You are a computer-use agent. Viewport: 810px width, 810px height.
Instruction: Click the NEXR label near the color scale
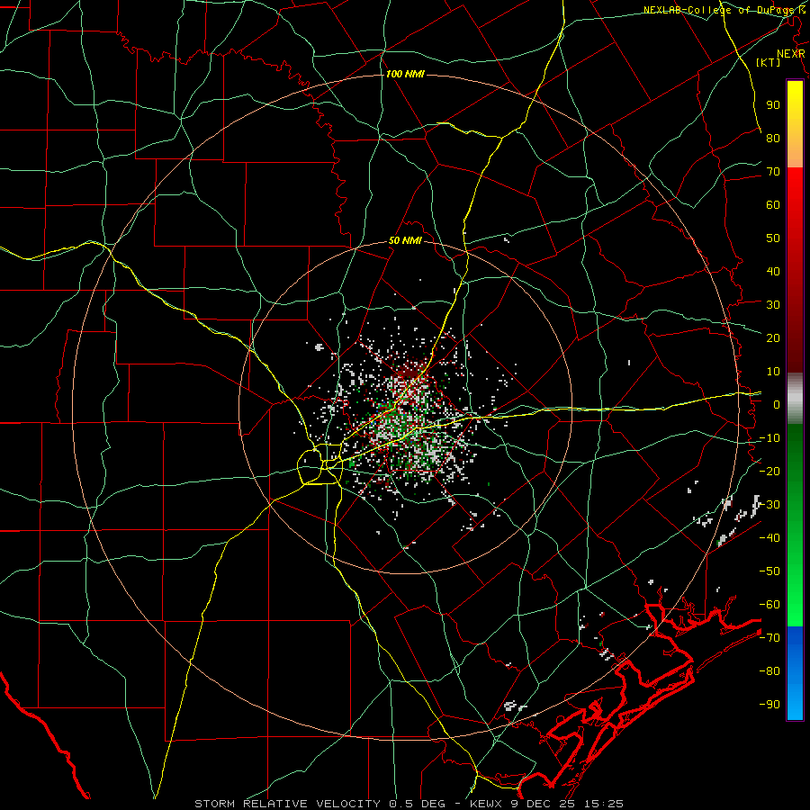tap(791, 54)
